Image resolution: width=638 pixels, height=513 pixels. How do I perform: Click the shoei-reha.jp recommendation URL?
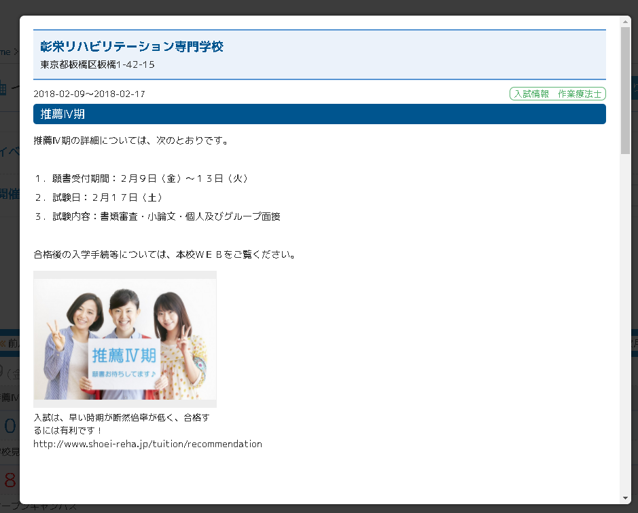pyautogui.click(x=147, y=444)
